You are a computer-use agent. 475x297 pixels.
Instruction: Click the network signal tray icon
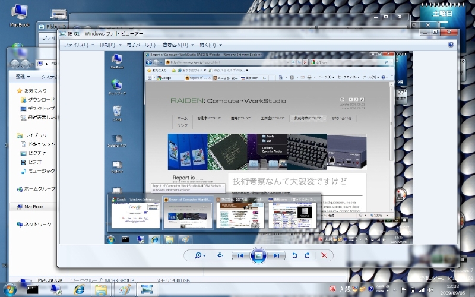click(422, 290)
